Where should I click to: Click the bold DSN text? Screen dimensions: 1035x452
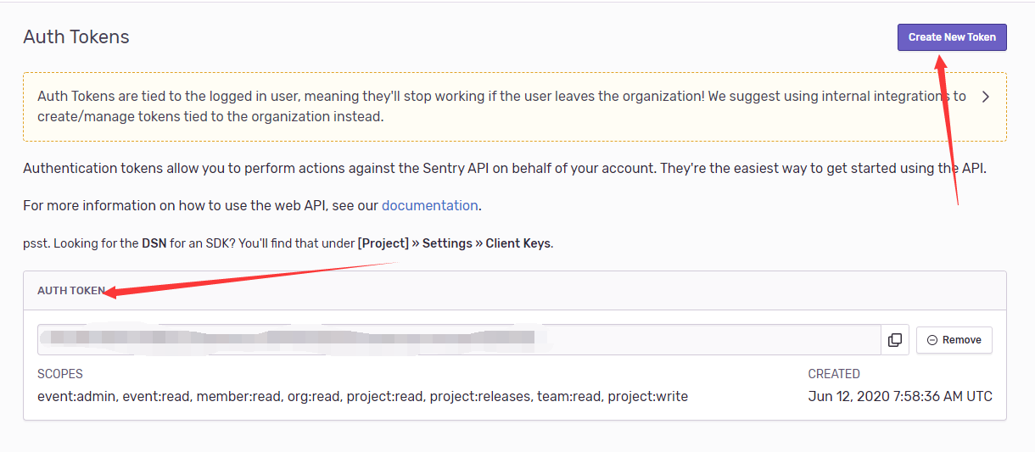154,243
